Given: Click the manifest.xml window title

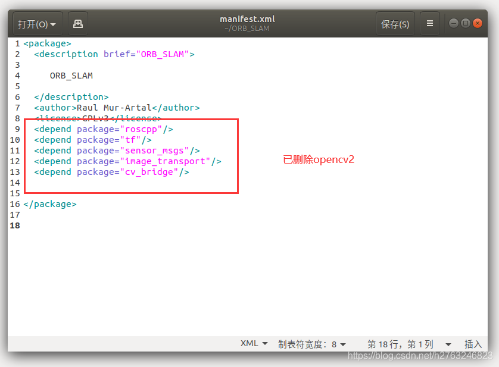Looking at the screenshot, I should [247, 19].
